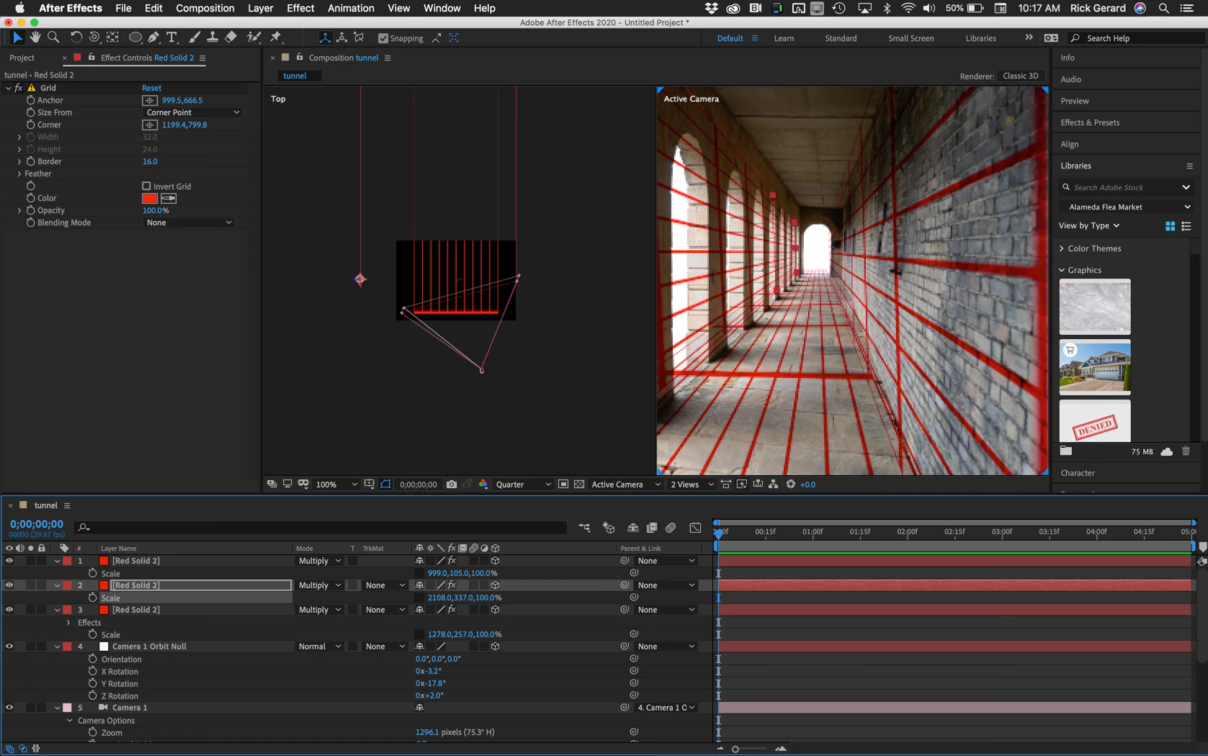
Task: Toggle the Snapping checkbox
Action: pyautogui.click(x=383, y=38)
